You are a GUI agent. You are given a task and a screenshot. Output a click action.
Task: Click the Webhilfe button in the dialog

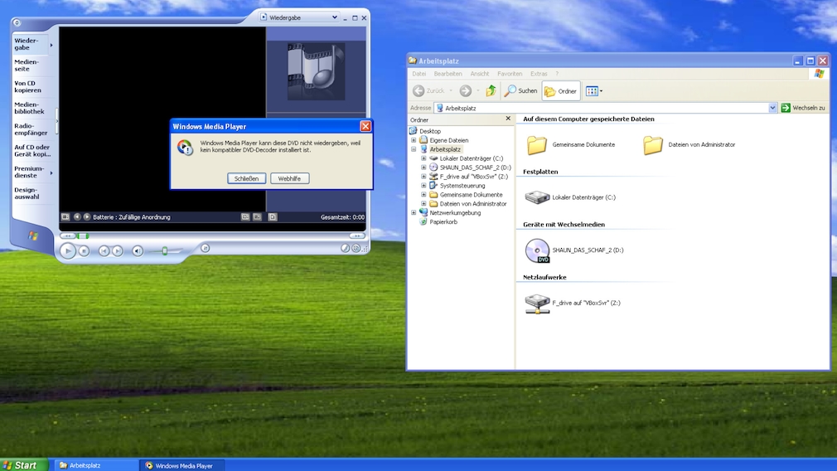tap(289, 178)
